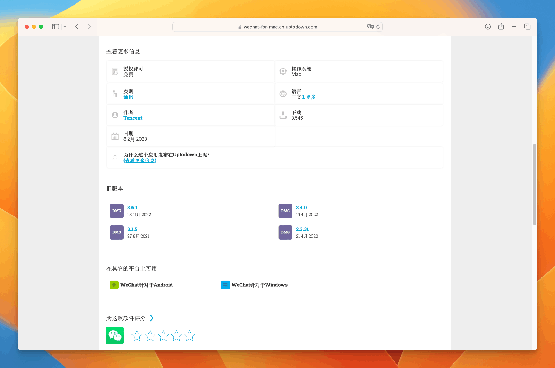Click the DMG icon for version 3.1.5

pos(117,232)
